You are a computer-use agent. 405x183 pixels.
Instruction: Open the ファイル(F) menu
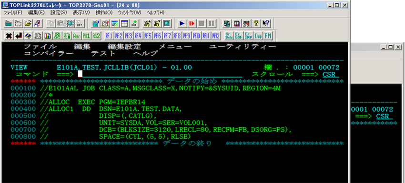pyautogui.click(x=13, y=12)
